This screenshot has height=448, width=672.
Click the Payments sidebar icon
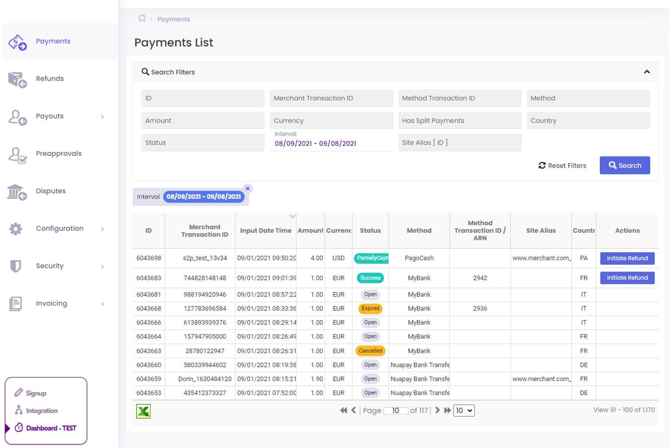click(x=17, y=42)
